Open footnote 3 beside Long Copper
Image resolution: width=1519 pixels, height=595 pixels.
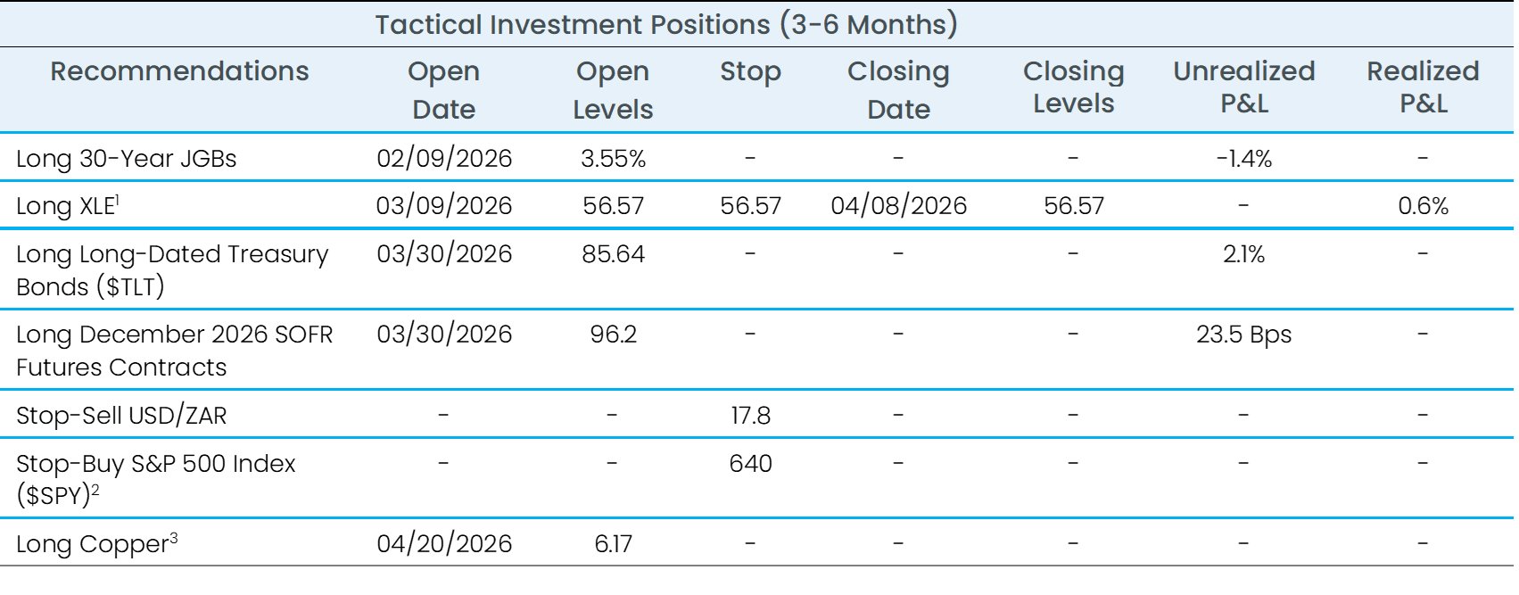pyautogui.click(x=174, y=538)
